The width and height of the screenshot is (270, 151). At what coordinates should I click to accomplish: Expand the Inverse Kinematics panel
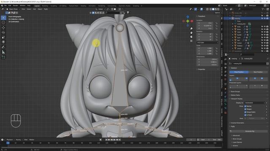pyautogui.click(x=237, y=123)
